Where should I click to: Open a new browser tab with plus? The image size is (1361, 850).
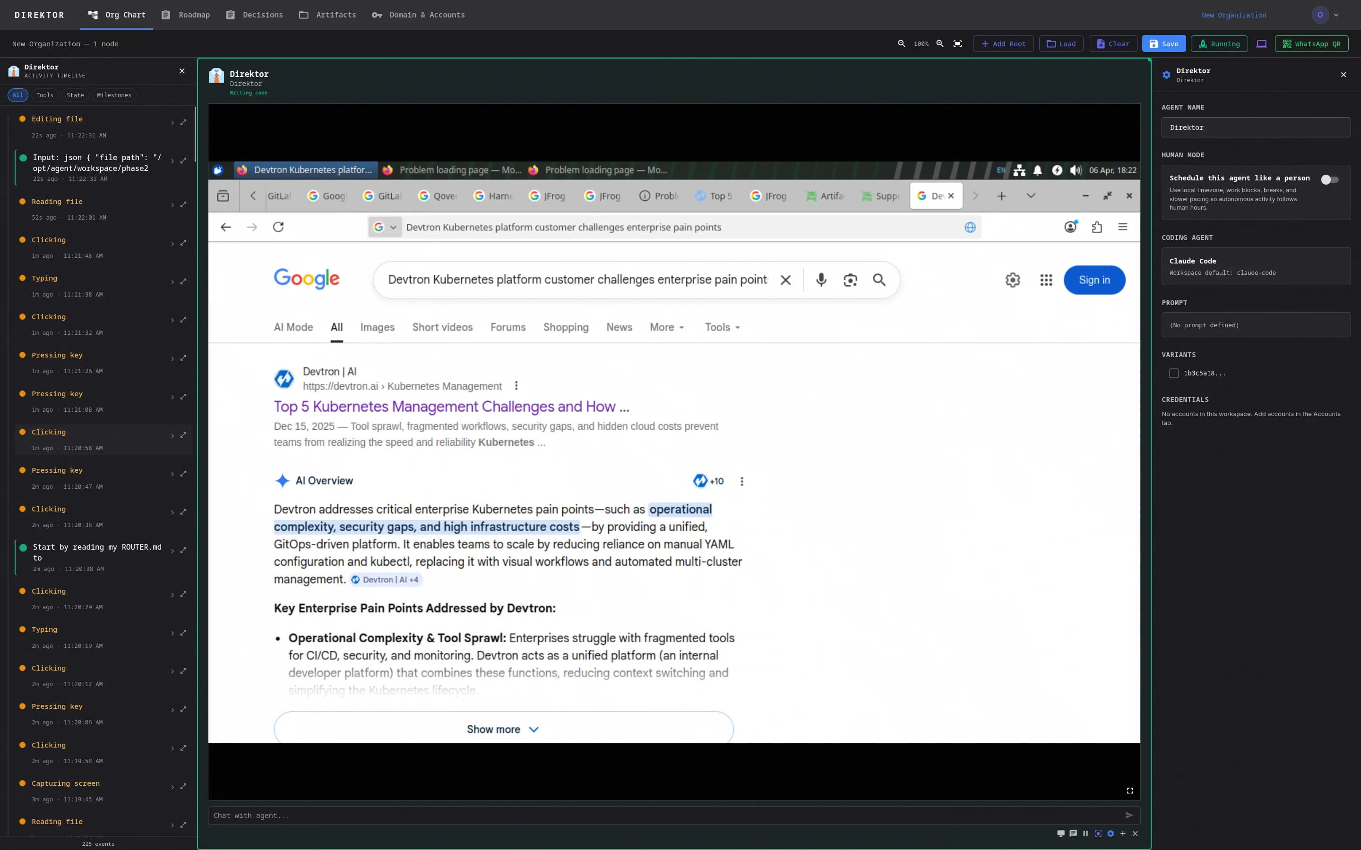pos(1002,196)
